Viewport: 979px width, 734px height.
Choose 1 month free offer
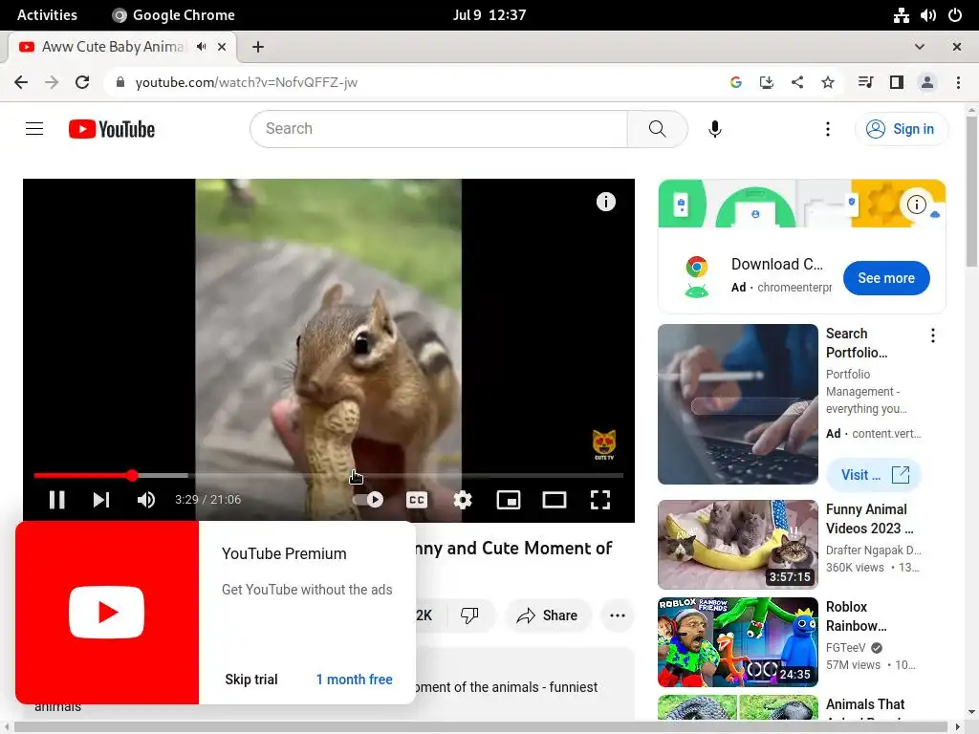pos(354,680)
